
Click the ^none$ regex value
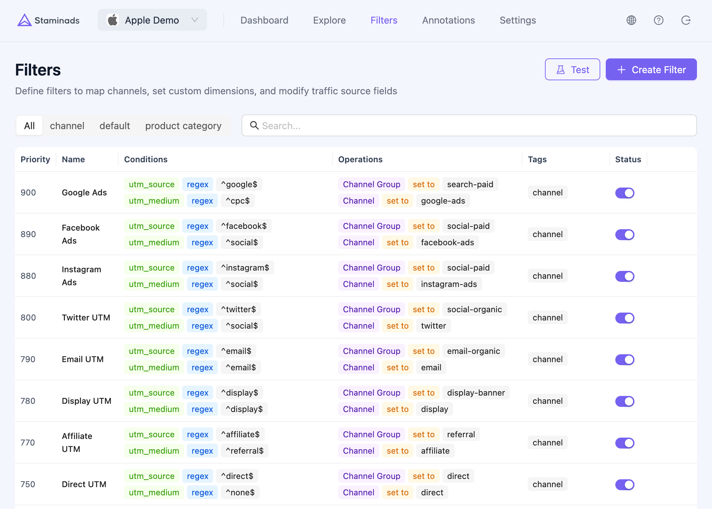[240, 493]
